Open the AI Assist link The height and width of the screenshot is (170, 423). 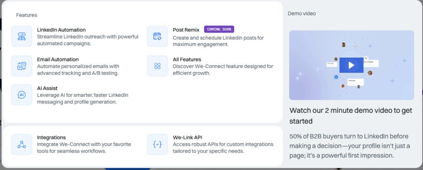pyautogui.click(x=47, y=88)
